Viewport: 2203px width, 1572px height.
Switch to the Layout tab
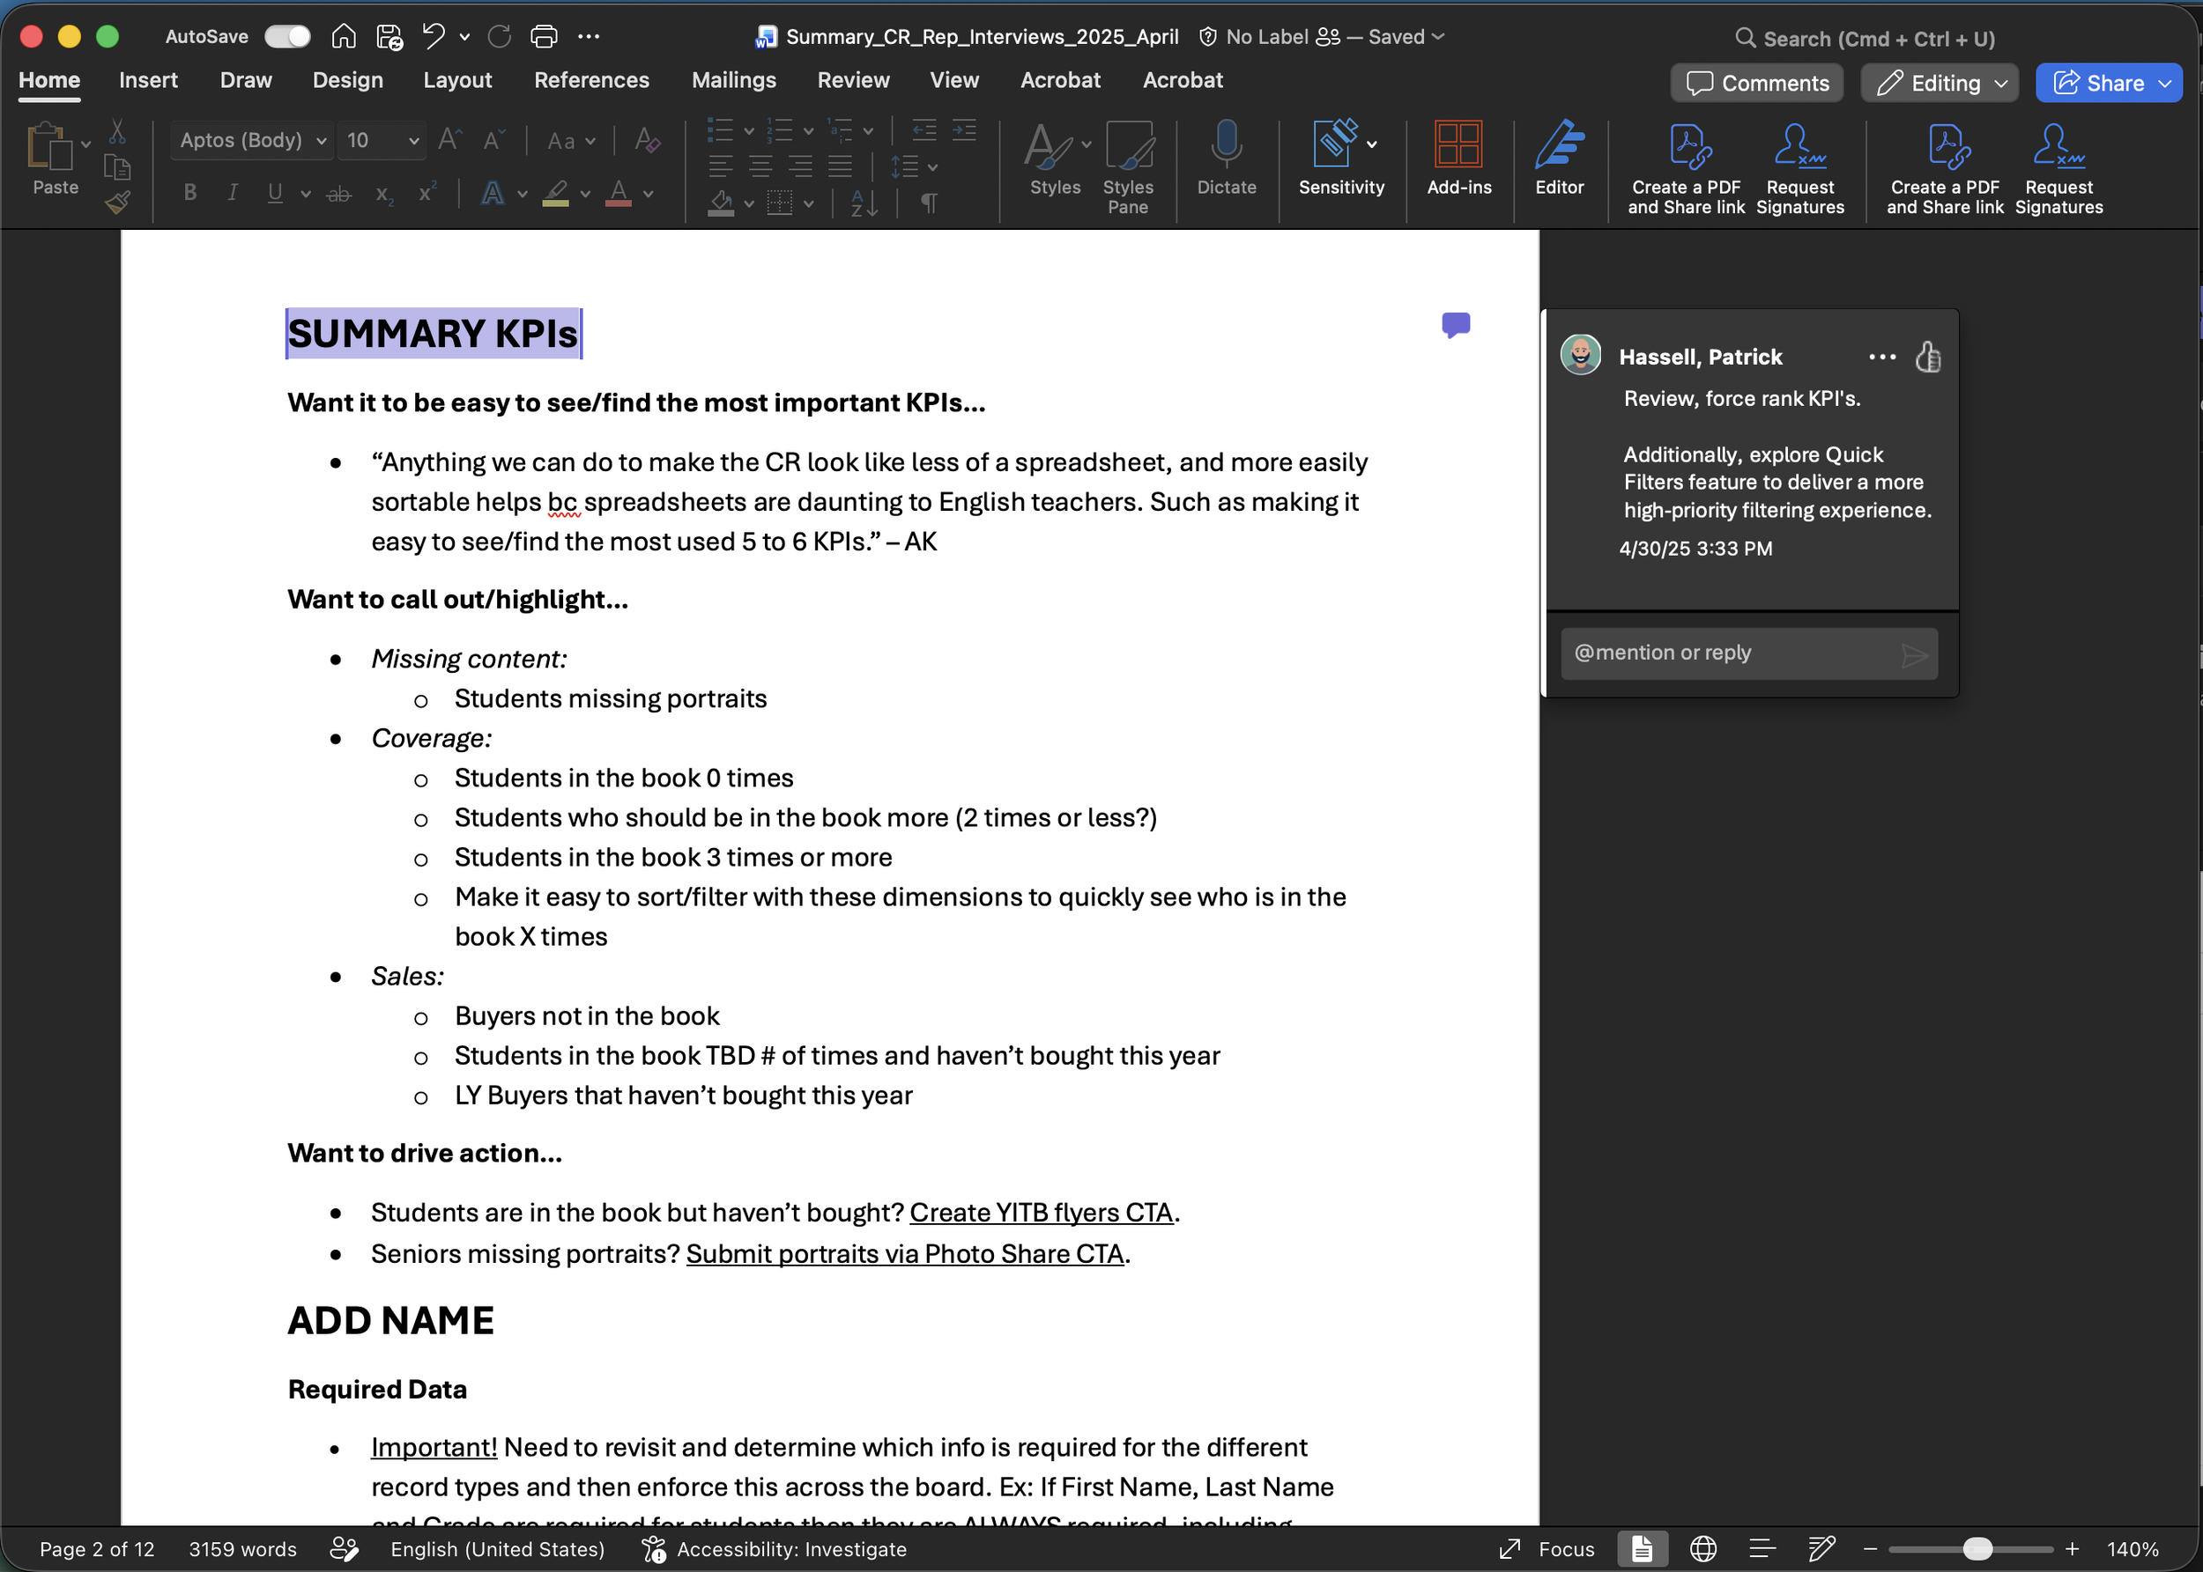[x=457, y=80]
